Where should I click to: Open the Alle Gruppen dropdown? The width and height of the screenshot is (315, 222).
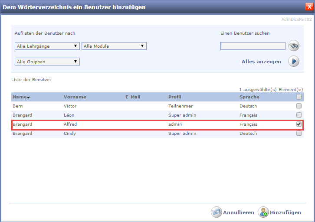coord(47,62)
